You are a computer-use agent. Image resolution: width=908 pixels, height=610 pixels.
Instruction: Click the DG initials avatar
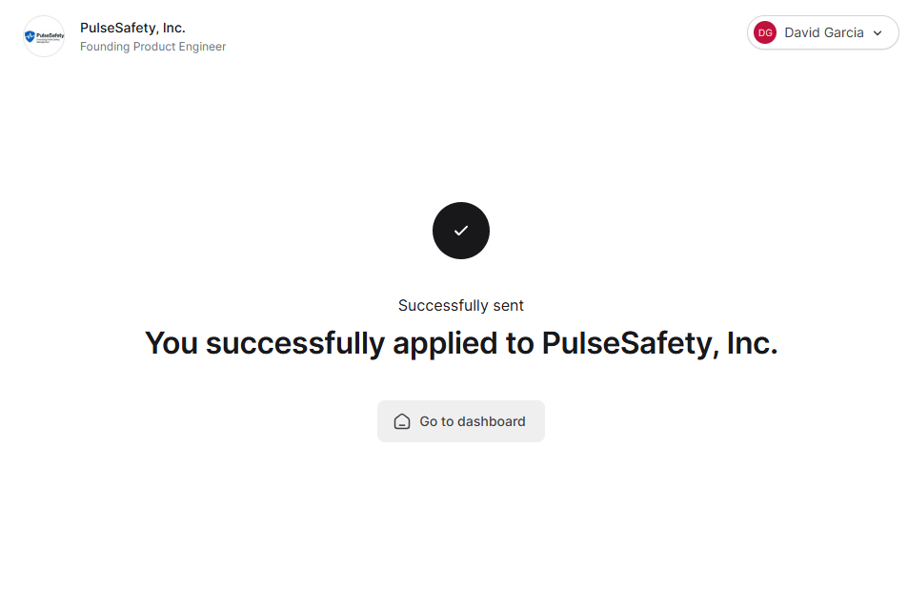coord(764,32)
